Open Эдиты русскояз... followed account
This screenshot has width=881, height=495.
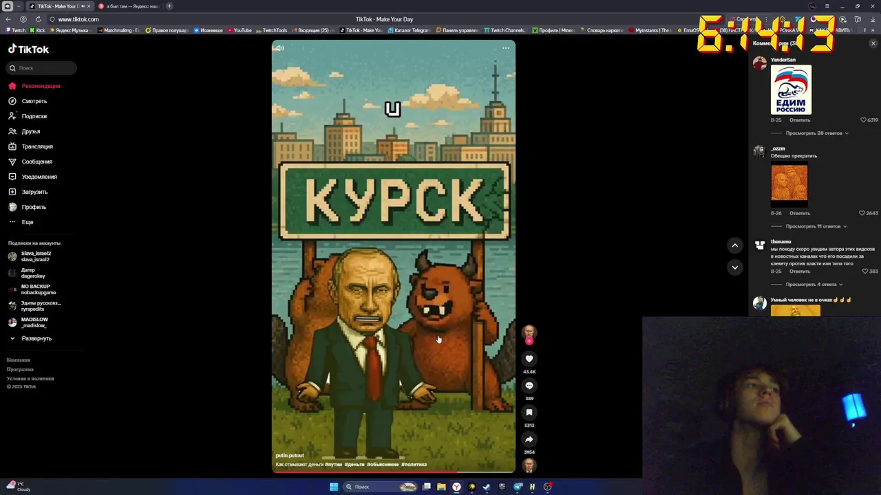[34, 306]
